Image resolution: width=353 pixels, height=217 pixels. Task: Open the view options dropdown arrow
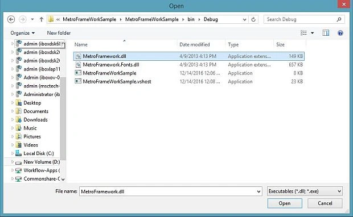tap(313, 33)
